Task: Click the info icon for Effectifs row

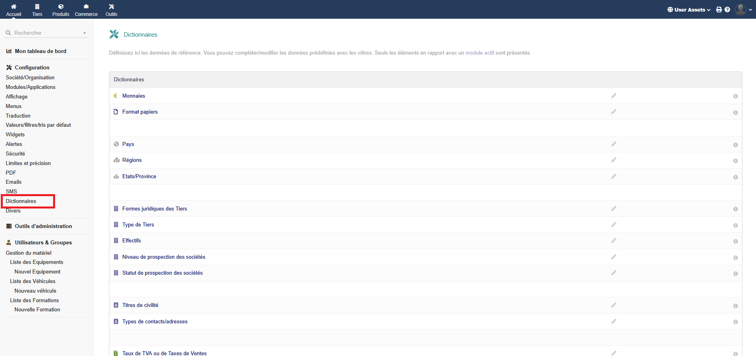Action: [735, 241]
